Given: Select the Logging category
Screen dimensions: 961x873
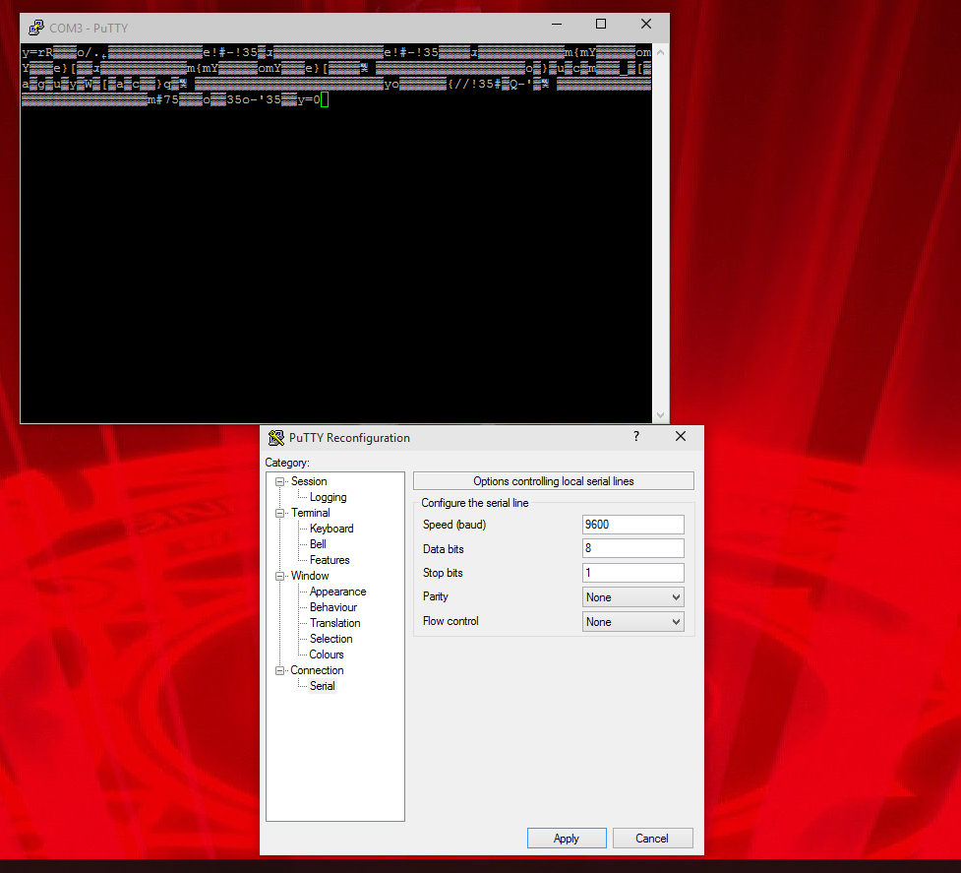Looking at the screenshot, I should click(x=328, y=497).
